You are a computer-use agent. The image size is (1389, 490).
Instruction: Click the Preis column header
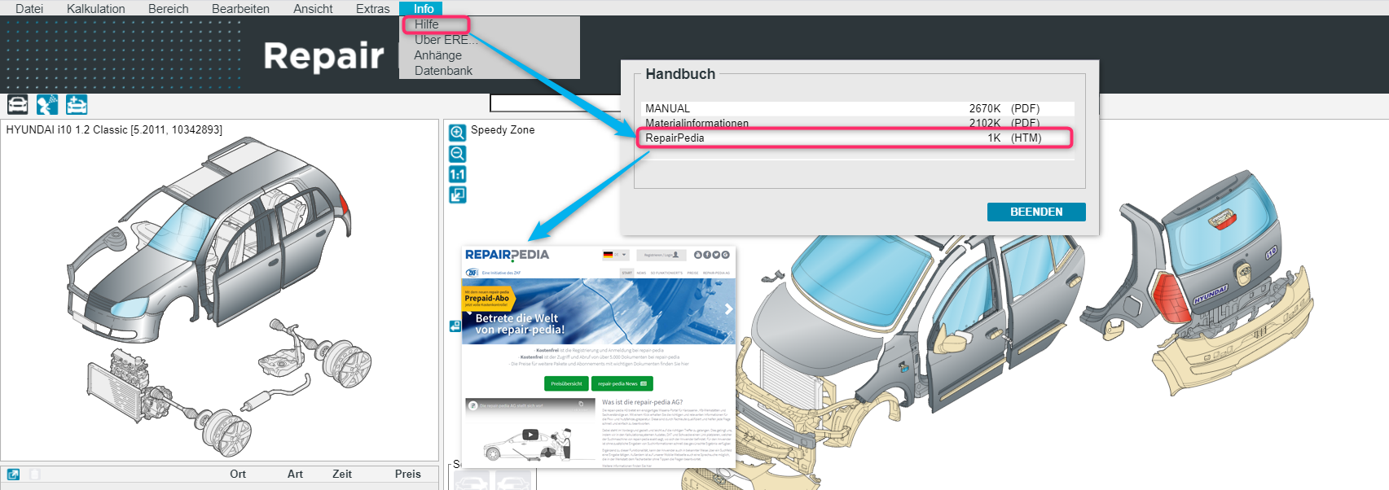coord(408,474)
